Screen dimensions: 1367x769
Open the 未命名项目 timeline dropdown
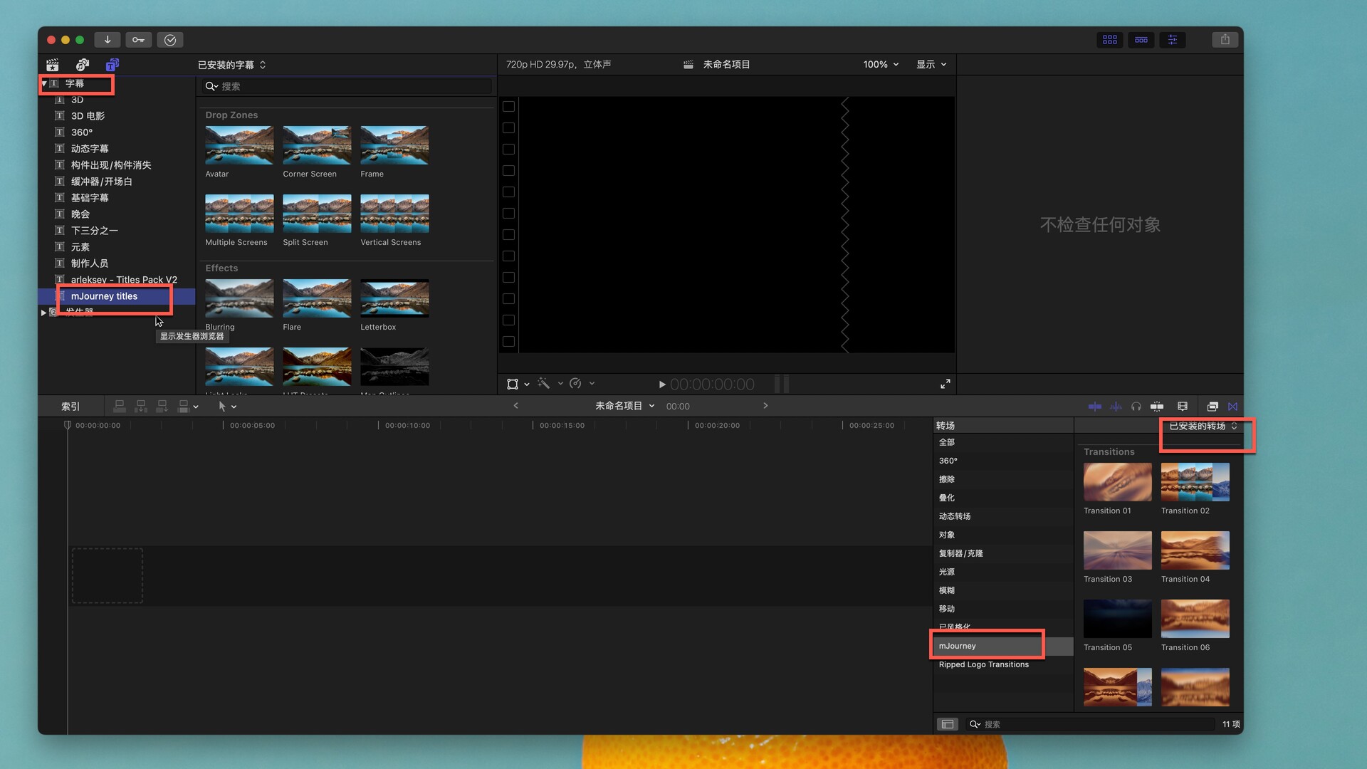[x=625, y=406]
